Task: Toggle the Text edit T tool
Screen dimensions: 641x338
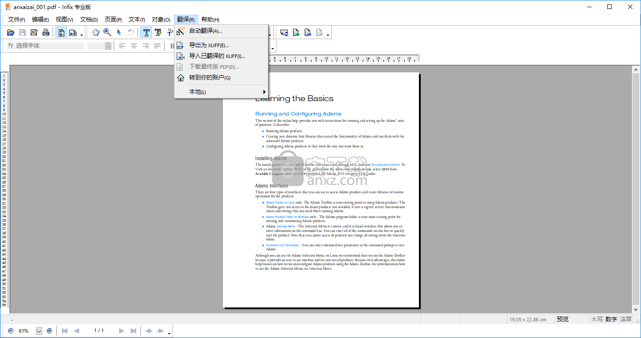Action: 146,32
